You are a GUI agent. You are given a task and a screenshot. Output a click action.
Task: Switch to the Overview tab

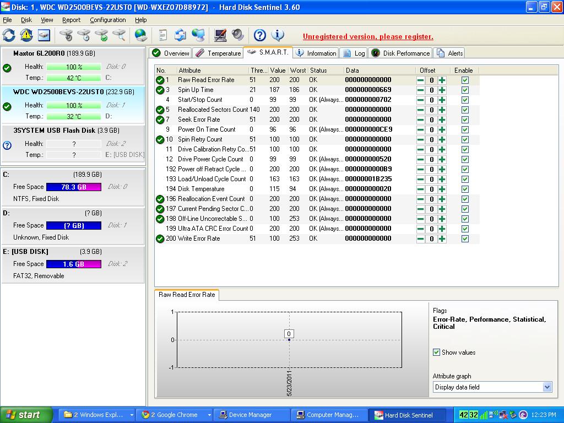171,53
